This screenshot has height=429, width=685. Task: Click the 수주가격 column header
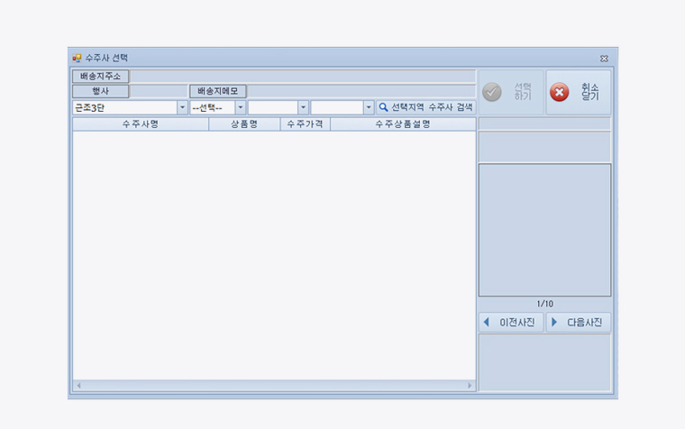(x=305, y=124)
